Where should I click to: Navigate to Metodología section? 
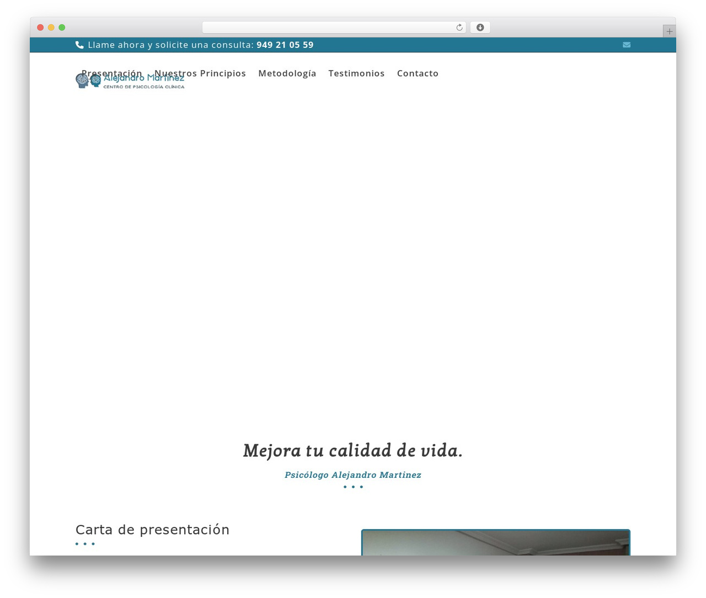pyautogui.click(x=287, y=73)
